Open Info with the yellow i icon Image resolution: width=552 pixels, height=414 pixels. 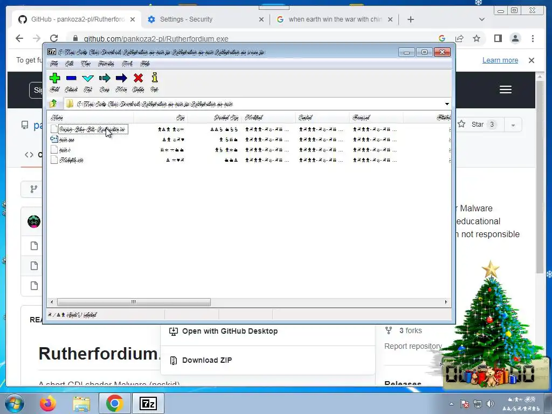(155, 78)
